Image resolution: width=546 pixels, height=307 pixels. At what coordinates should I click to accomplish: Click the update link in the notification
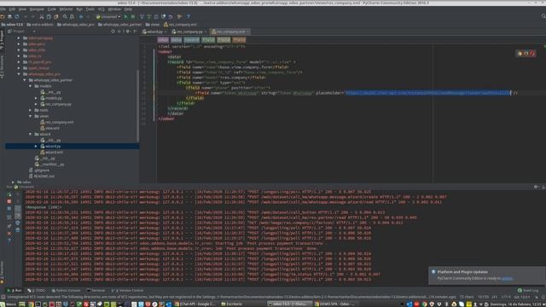507,278
